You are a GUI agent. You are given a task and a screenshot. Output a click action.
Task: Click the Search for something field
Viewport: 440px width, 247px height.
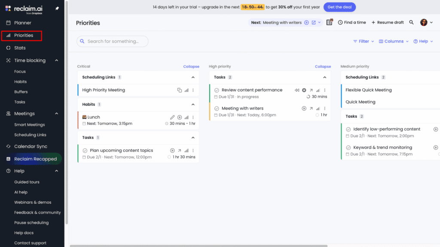point(112,41)
